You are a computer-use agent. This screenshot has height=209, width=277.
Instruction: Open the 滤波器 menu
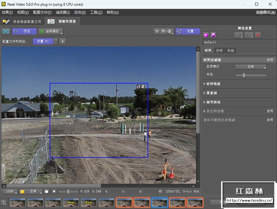(x=63, y=12)
